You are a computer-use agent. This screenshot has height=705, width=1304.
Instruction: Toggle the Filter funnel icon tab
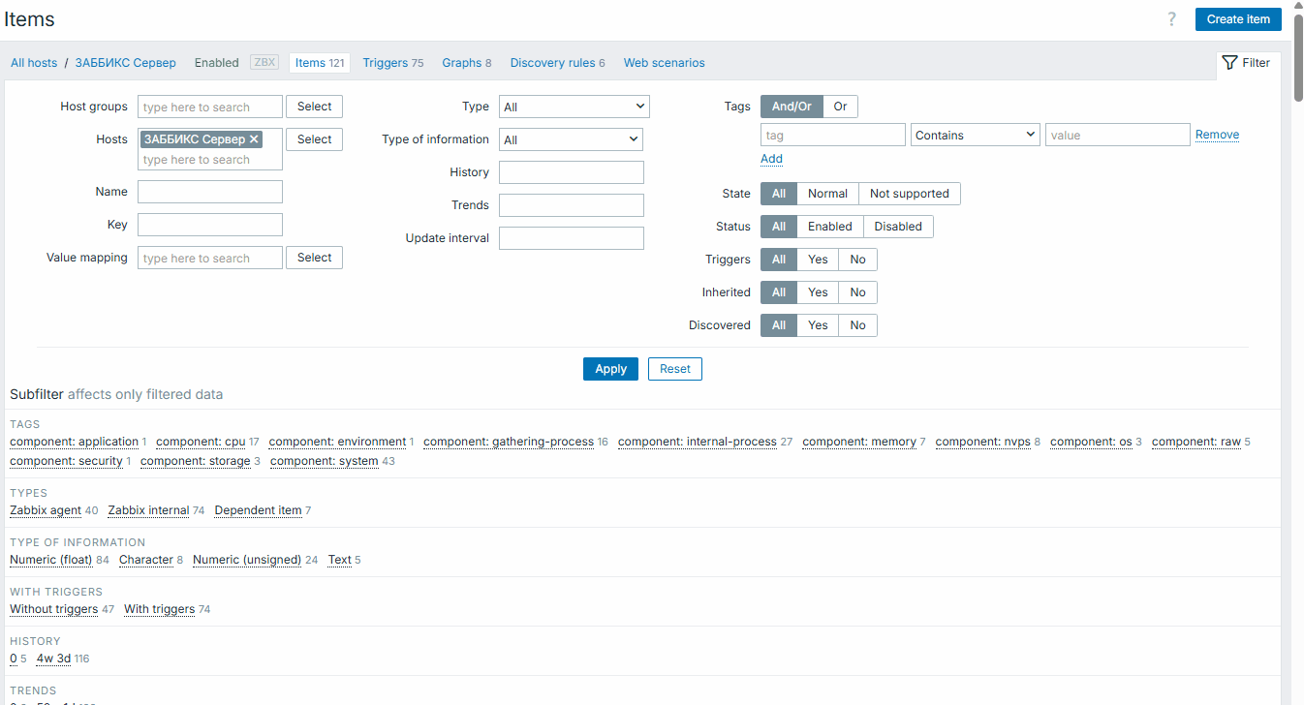tap(1247, 63)
